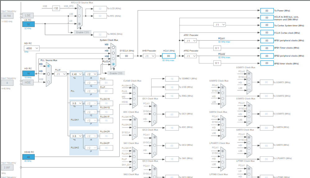Choose MSI in System Clock Mux
This screenshot has width=310, height=178.
click(x=113, y=47)
